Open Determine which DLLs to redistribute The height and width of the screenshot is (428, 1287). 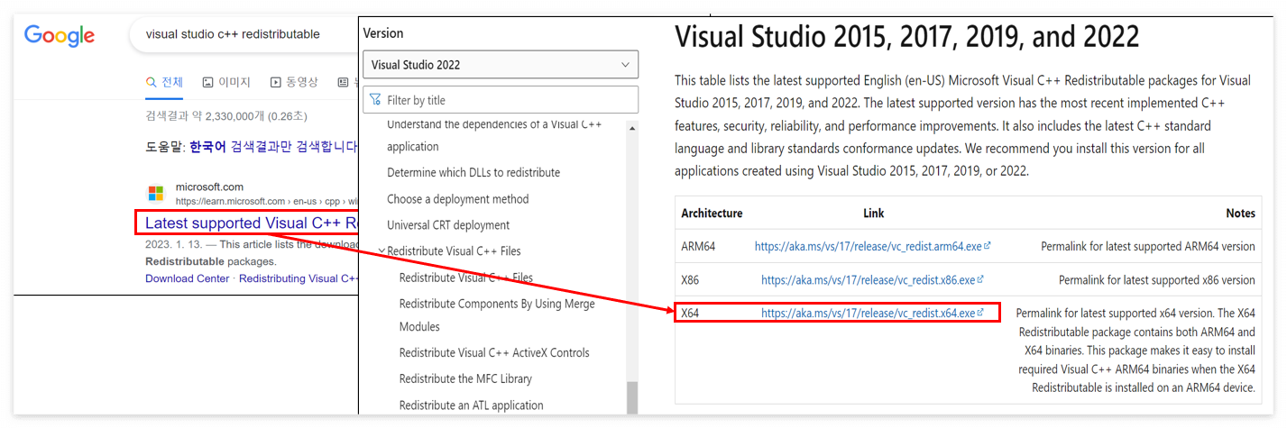(x=473, y=172)
